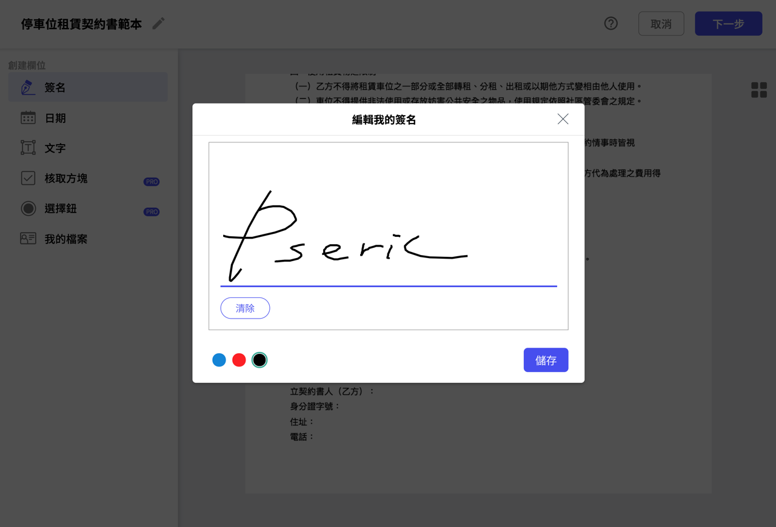Select the 核取方塊 field in sidebar
The width and height of the screenshot is (776, 527).
tap(88, 178)
